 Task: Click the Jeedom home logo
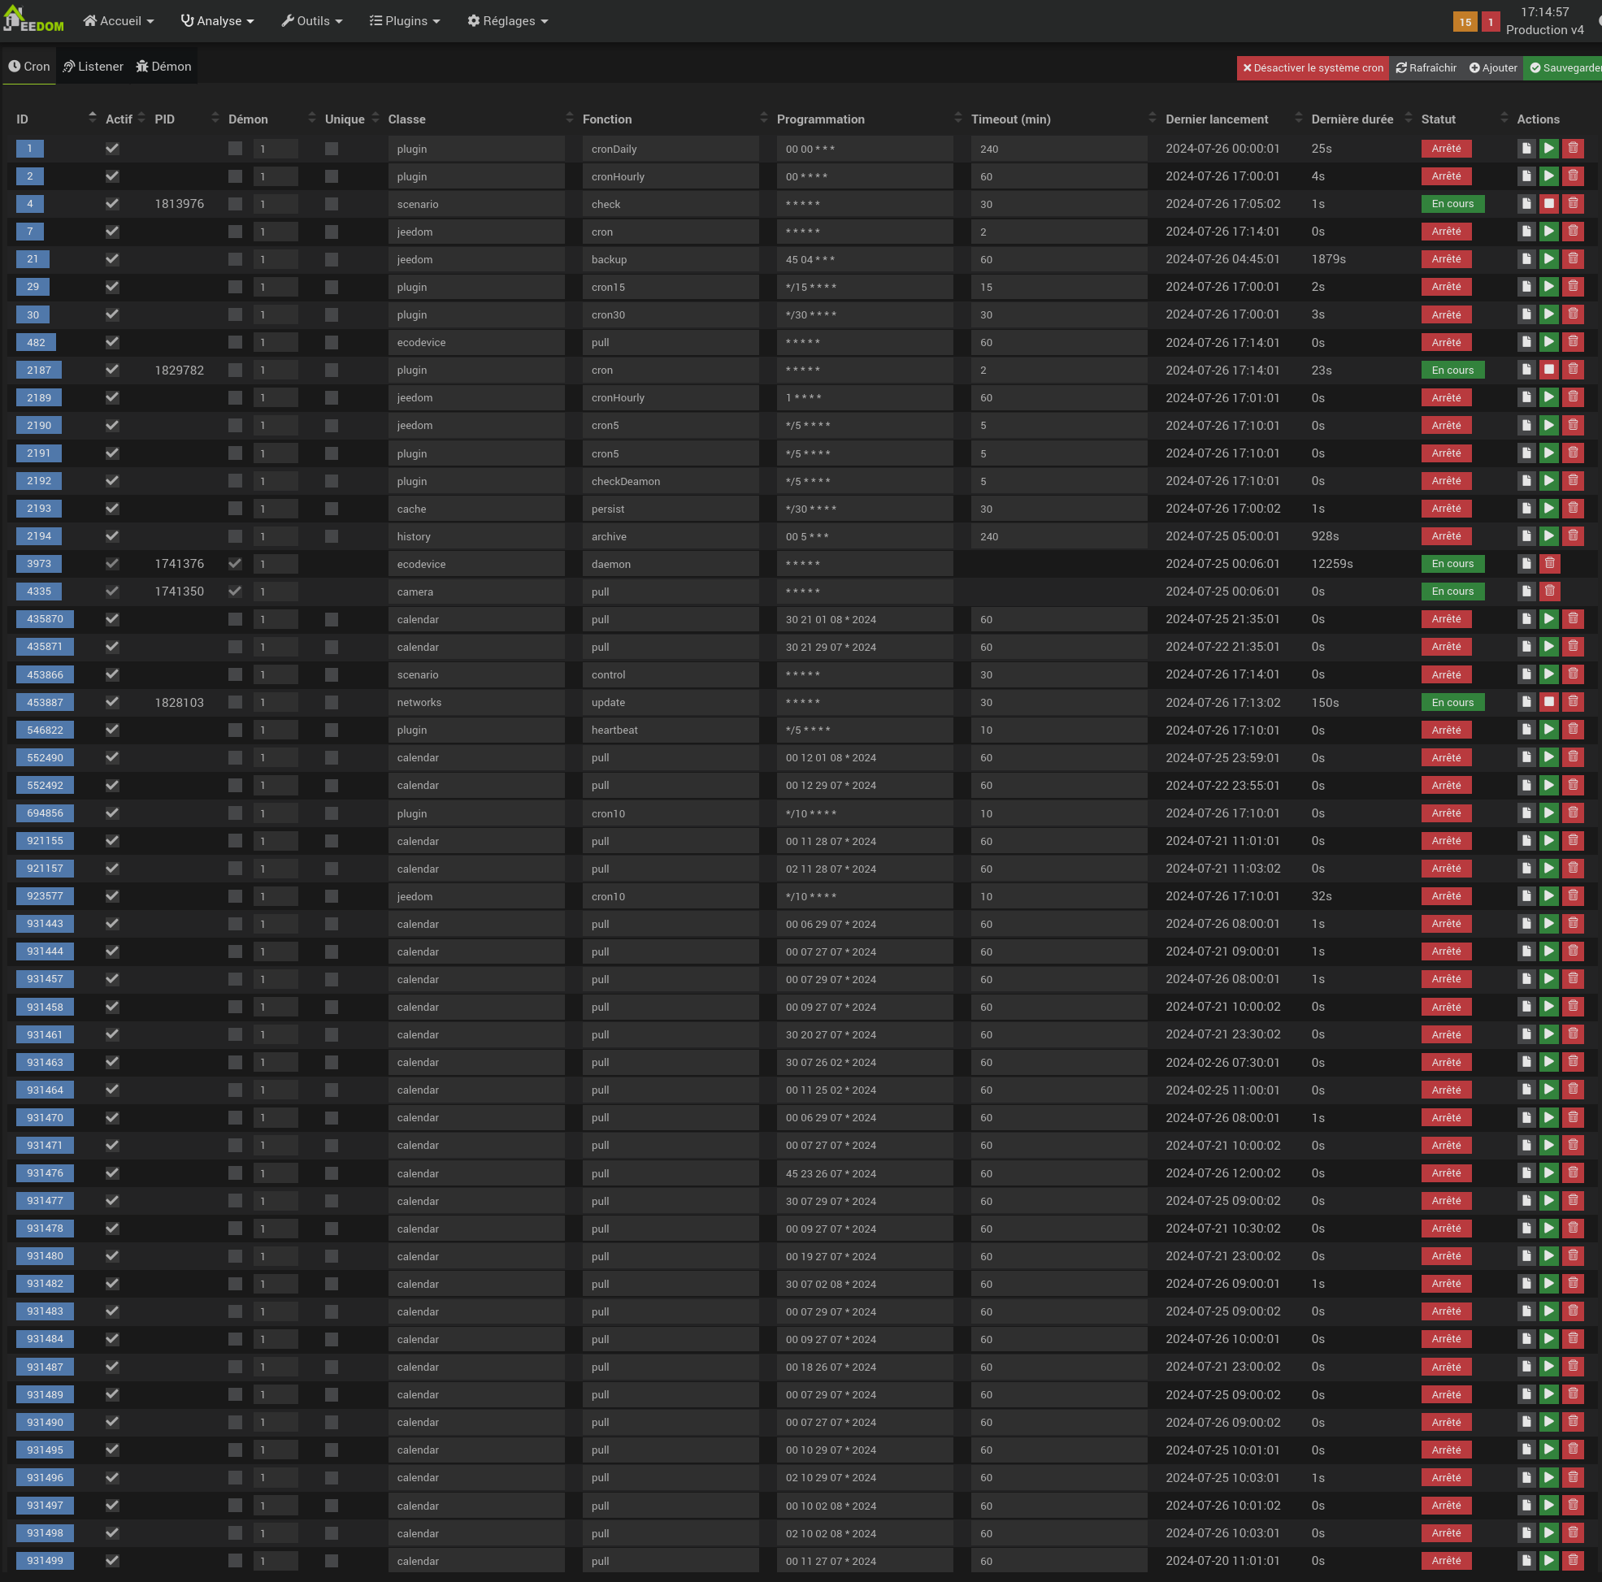click(33, 20)
